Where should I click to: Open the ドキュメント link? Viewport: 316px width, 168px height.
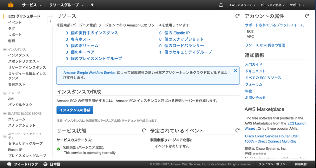click(x=255, y=71)
